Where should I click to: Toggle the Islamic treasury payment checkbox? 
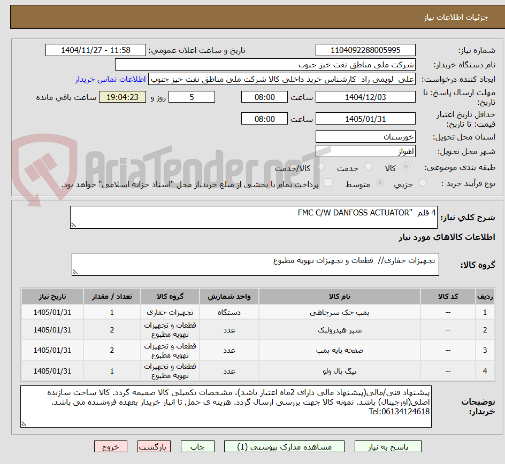[327, 182]
